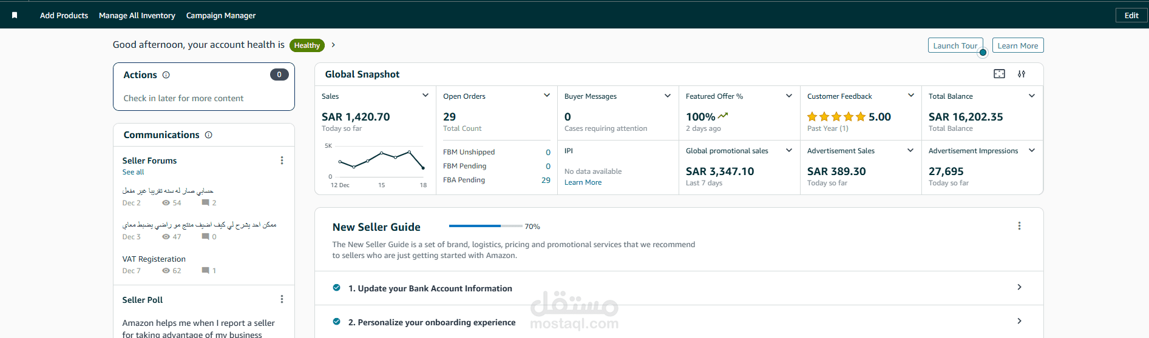Viewport: 1149px width, 338px height.
Task: Click the bookmark icon in top bar
Action: (15, 15)
